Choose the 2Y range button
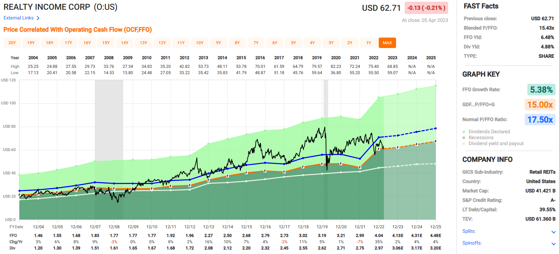The height and width of the screenshot is (254, 559). click(x=350, y=43)
